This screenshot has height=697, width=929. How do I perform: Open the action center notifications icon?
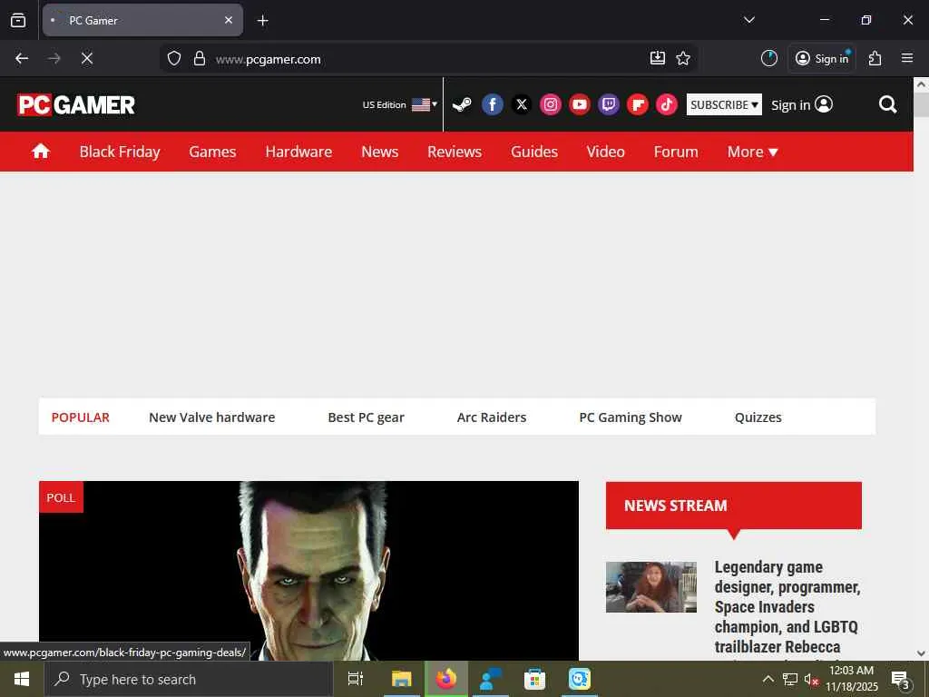(x=901, y=681)
